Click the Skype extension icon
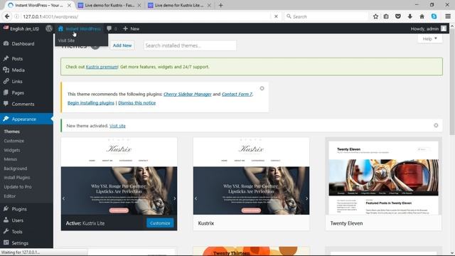This screenshot has width=455, height=256. point(434,16)
